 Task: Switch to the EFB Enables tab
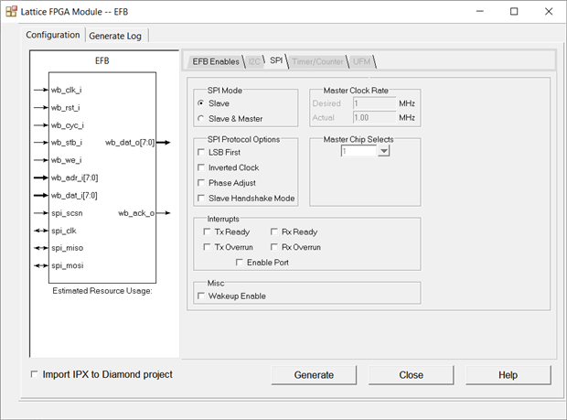tap(216, 61)
